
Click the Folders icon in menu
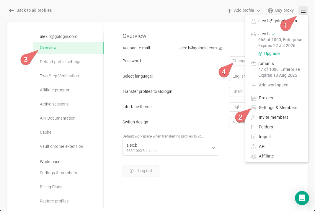(x=254, y=127)
